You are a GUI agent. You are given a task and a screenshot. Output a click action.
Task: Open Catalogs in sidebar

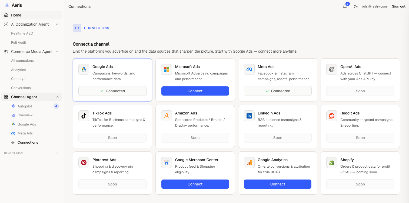click(18, 79)
